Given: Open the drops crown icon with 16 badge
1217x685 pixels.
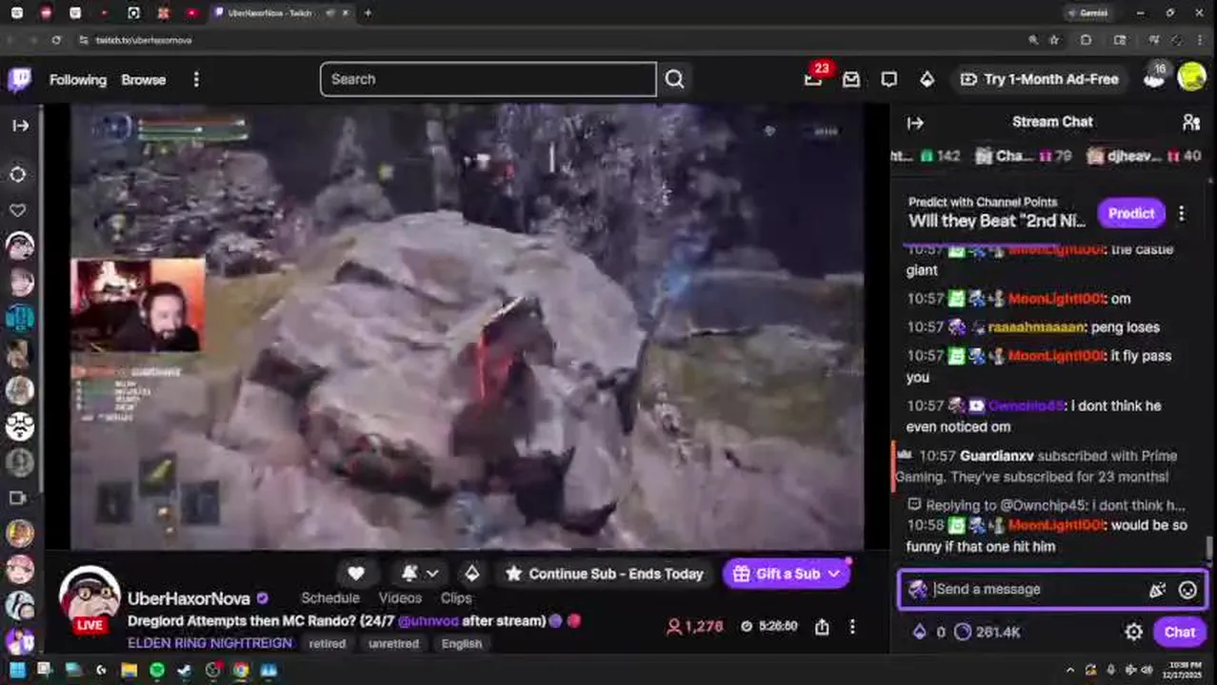Looking at the screenshot, I should (x=1154, y=78).
